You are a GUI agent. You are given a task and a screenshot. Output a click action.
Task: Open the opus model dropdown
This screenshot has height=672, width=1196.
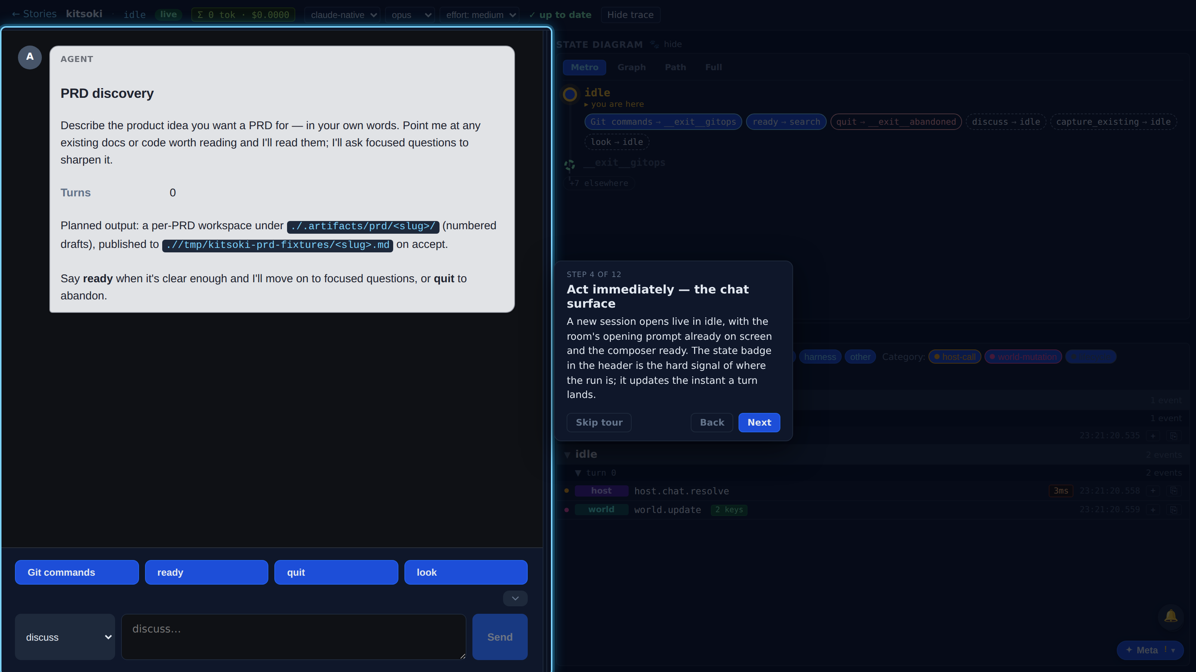coord(410,15)
